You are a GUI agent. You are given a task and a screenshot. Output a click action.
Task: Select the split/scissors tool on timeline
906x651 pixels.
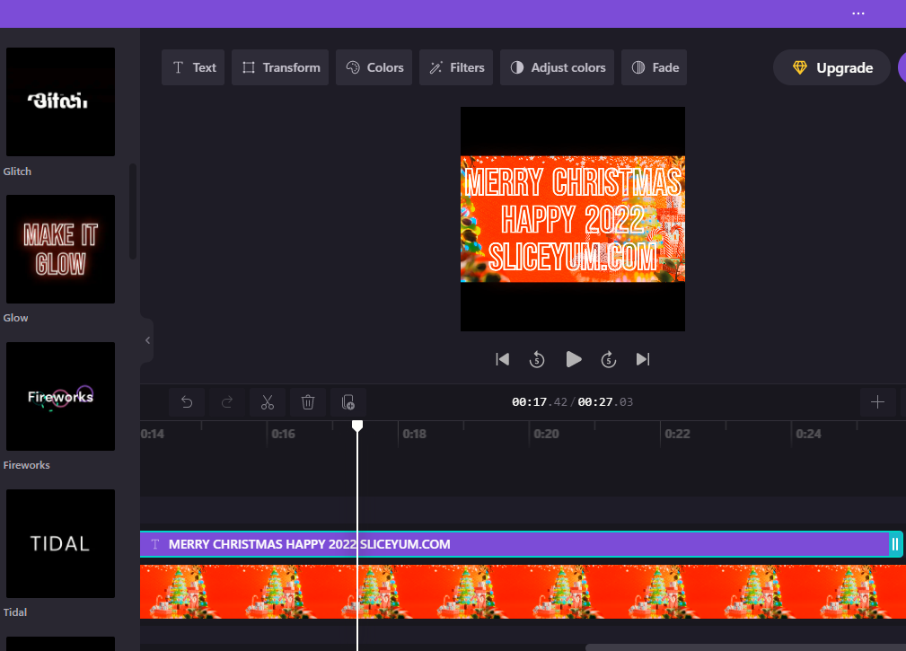(267, 402)
